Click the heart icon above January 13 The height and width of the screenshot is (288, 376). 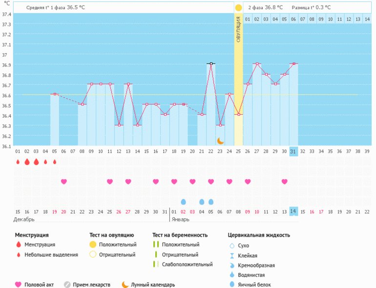click(284, 182)
